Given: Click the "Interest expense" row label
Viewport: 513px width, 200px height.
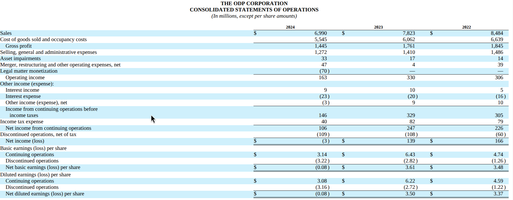Looking at the screenshot, I should pos(23,96).
